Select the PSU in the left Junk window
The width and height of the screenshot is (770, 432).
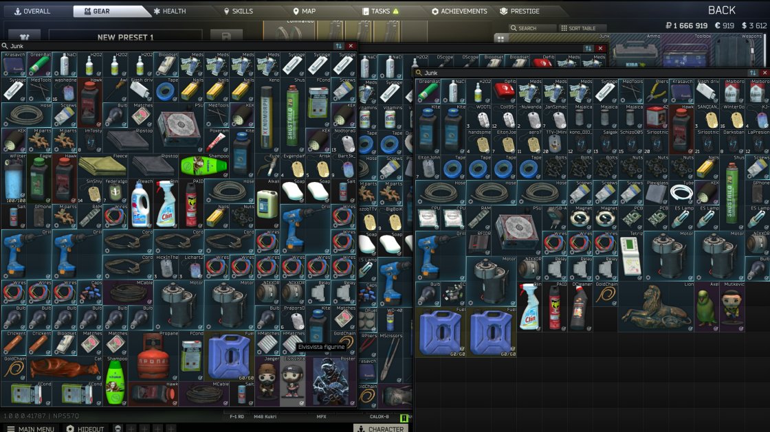179,128
